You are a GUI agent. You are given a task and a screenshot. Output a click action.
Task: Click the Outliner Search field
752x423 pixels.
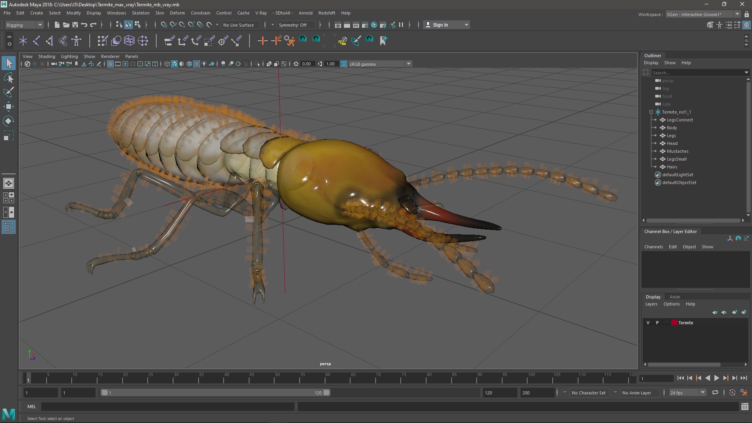click(x=700, y=72)
